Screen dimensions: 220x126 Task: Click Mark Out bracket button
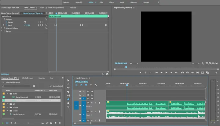[x=150, y=73]
